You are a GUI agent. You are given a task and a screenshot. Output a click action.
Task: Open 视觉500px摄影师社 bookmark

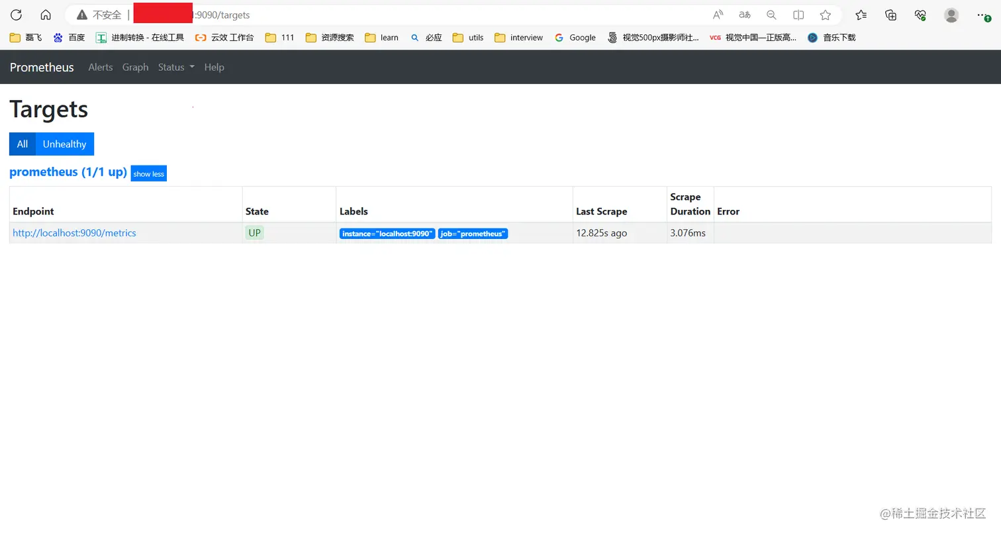tap(653, 38)
